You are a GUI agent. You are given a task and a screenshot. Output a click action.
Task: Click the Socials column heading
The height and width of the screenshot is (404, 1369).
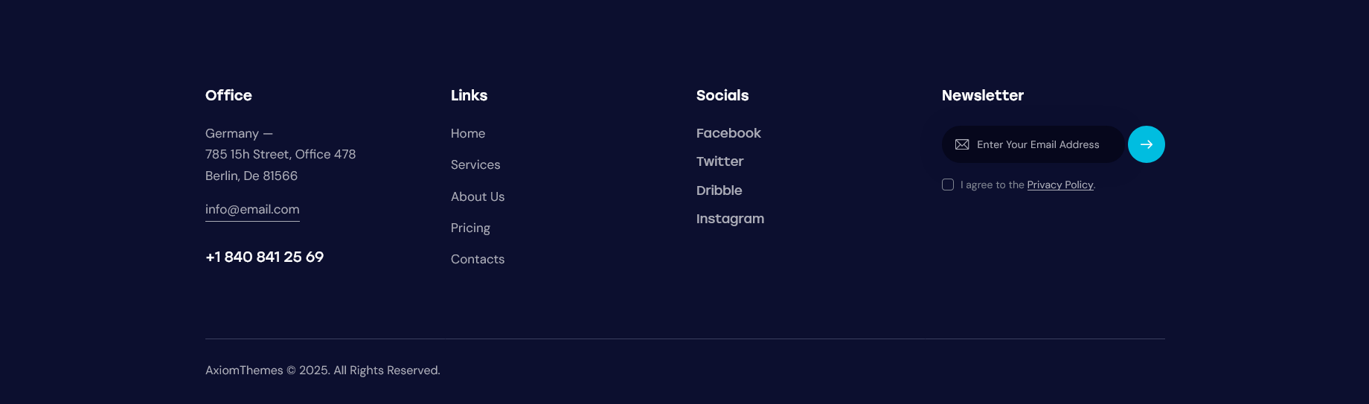coord(722,95)
